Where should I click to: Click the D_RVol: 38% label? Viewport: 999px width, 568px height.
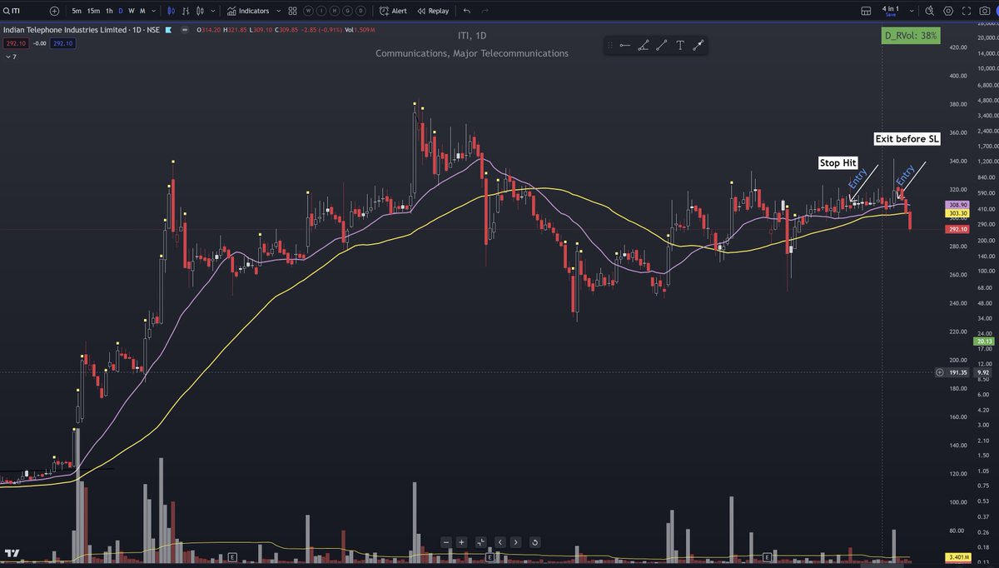pyautogui.click(x=911, y=36)
